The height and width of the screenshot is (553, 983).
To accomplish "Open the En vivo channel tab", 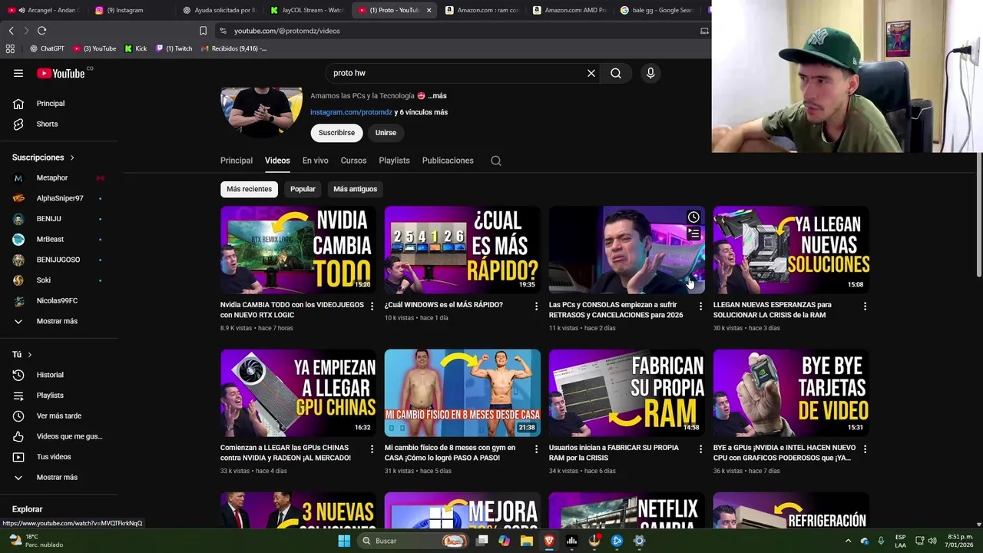I will click(315, 161).
